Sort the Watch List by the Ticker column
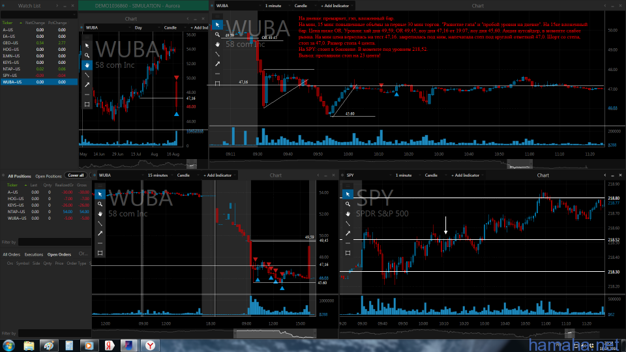The width and height of the screenshot is (626, 352). pos(8,23)
